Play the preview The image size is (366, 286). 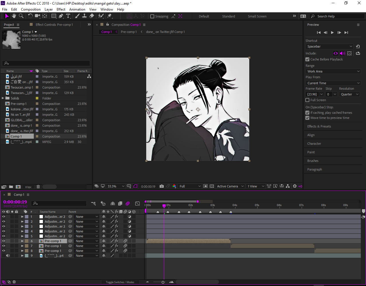(332, 32)
